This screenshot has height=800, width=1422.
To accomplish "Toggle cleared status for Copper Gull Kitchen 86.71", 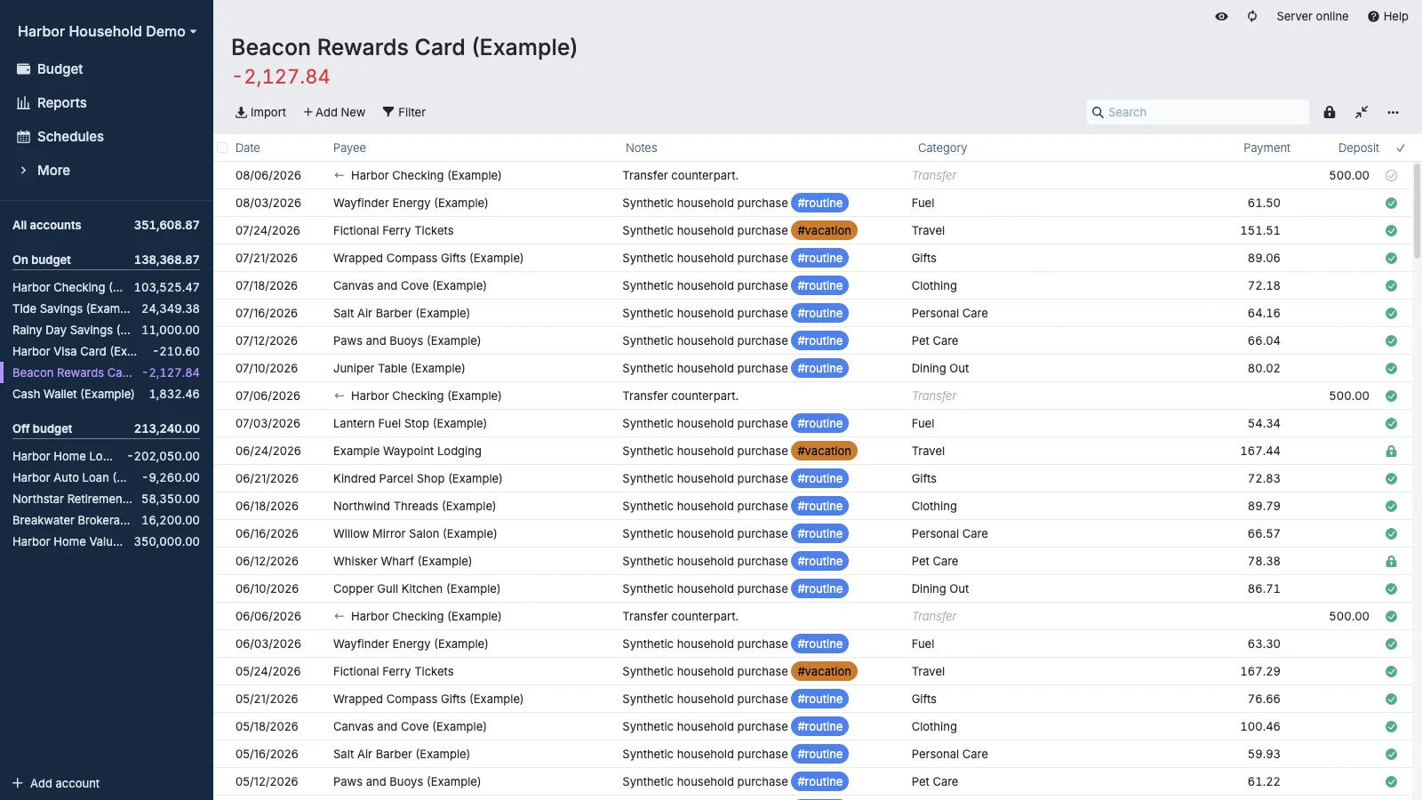I will click(x=1391, y=588).
